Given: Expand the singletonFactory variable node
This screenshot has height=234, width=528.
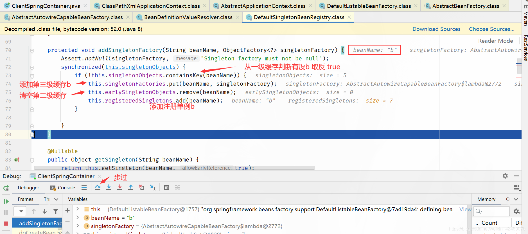Looking at the screenshot, I should (78, 226).
